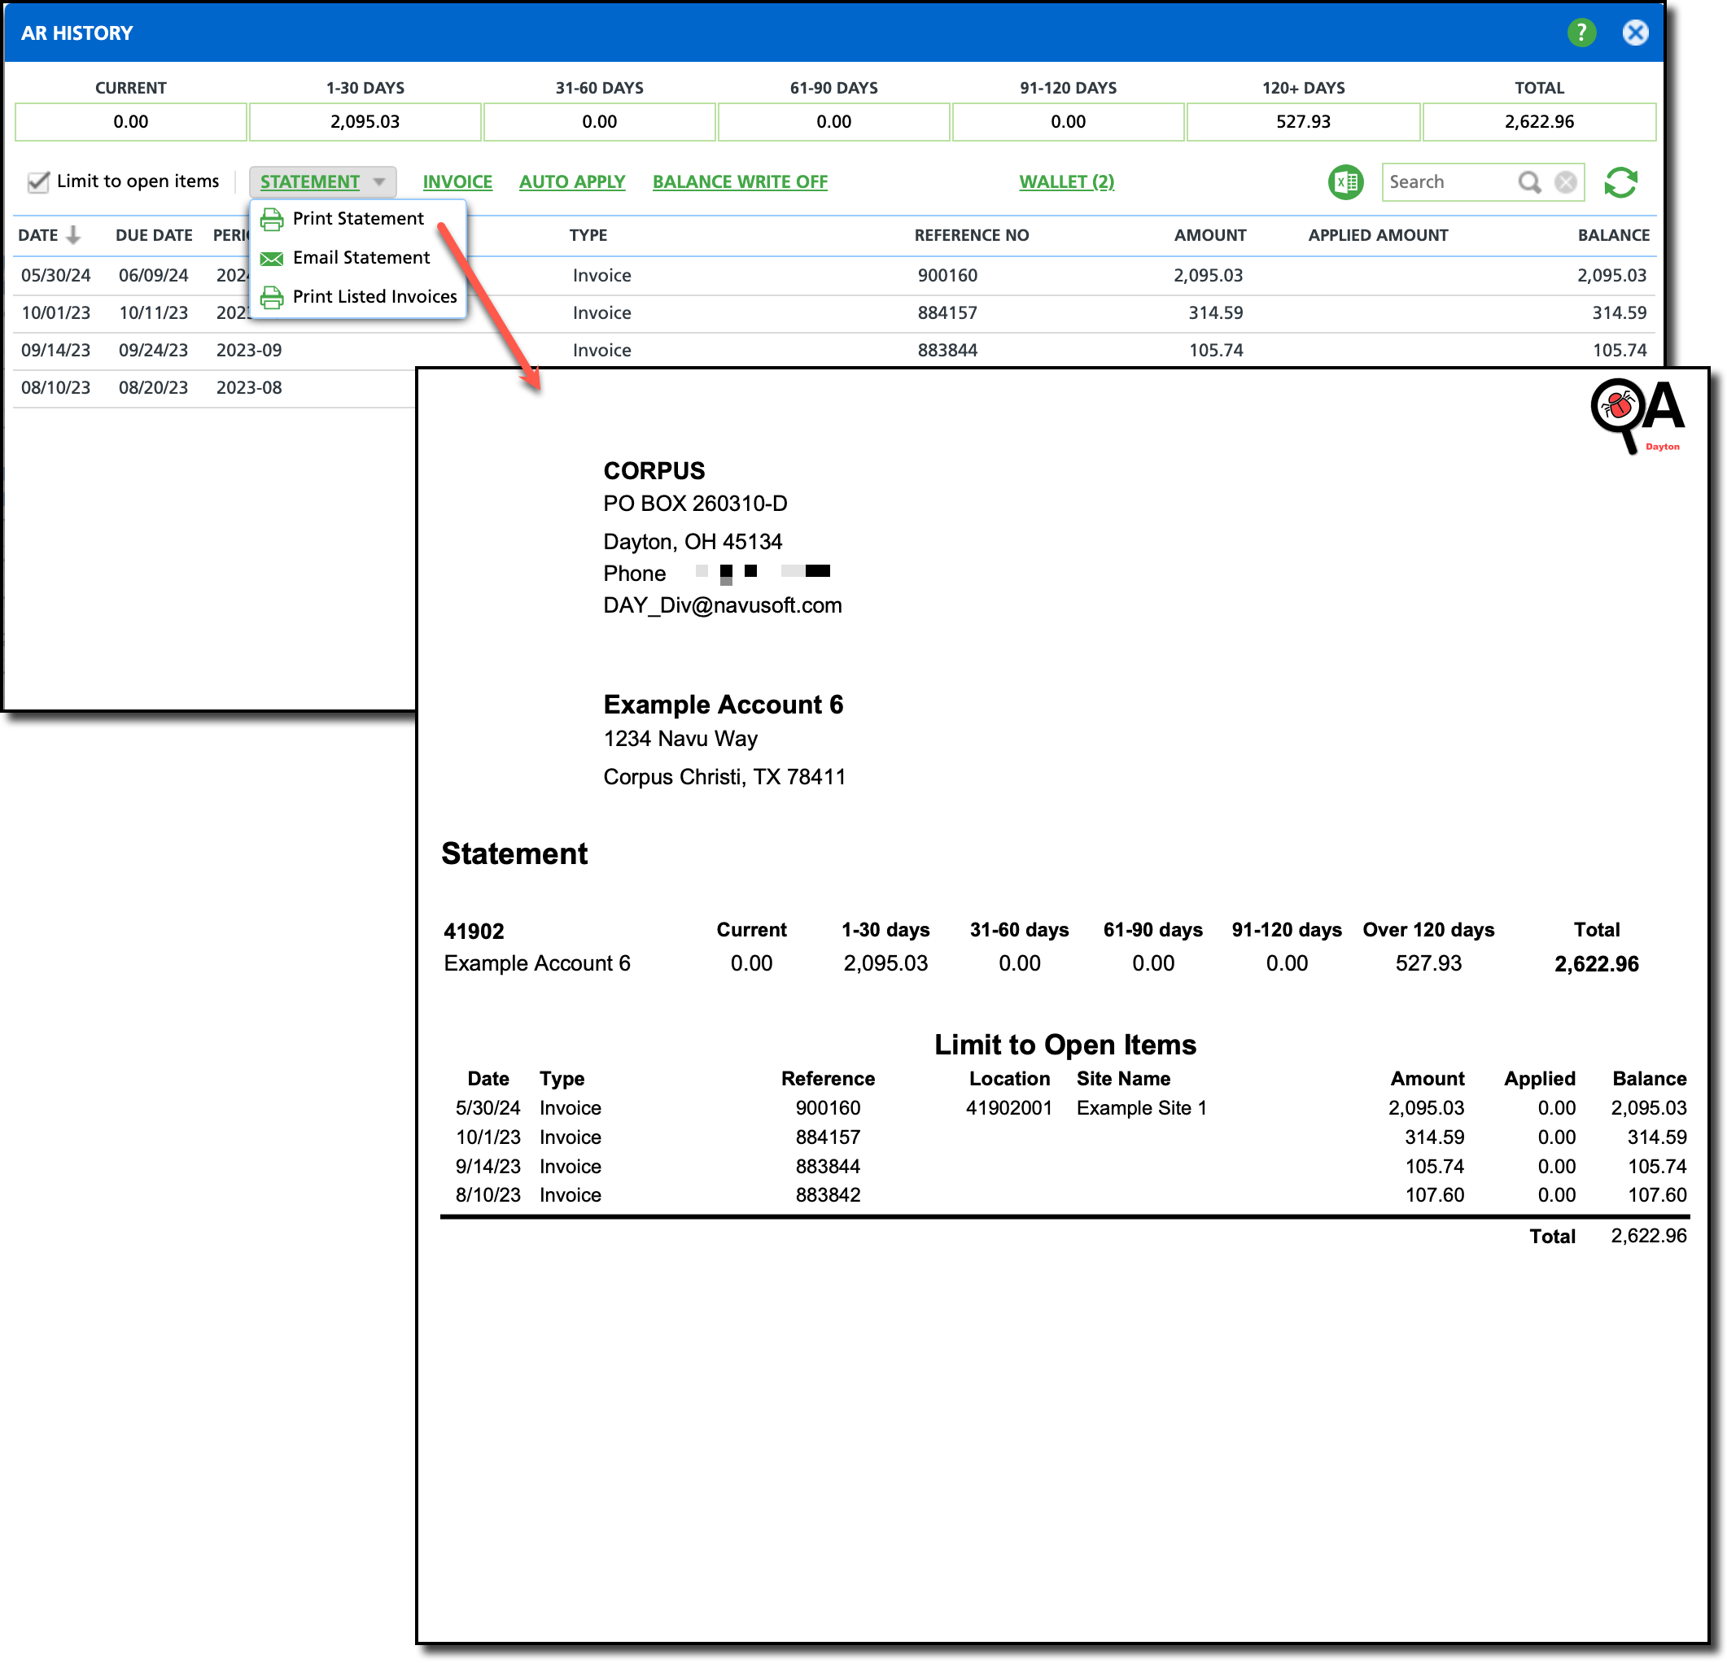The height and width of the screenshot is (1663, 1727).
Task: Click the green help question mark icon
Action: click(1581, 33)
